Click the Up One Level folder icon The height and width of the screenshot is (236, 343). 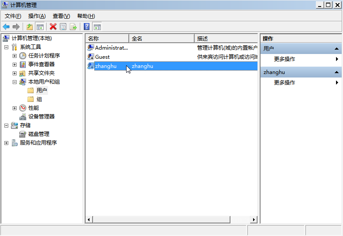30,27
